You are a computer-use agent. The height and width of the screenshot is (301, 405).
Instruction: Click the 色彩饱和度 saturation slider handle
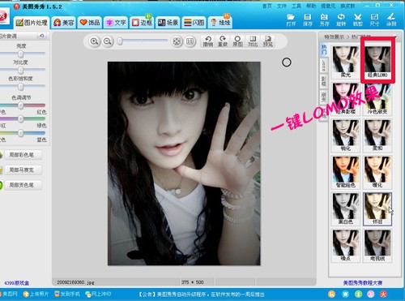pos(20,87)
